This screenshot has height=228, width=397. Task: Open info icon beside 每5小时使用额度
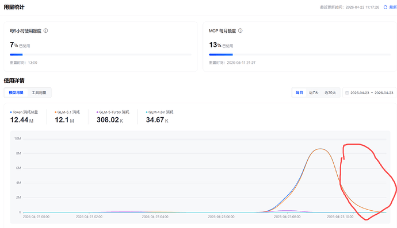coord(45,30)
